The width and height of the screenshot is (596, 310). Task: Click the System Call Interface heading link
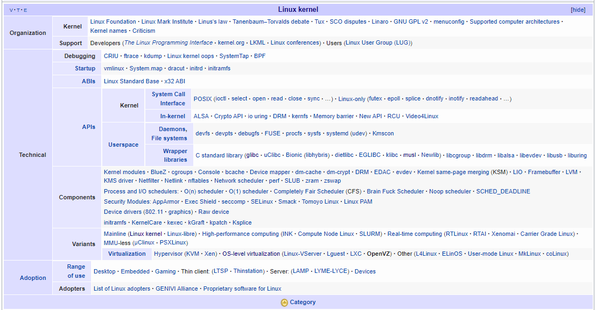coord(169,99)
